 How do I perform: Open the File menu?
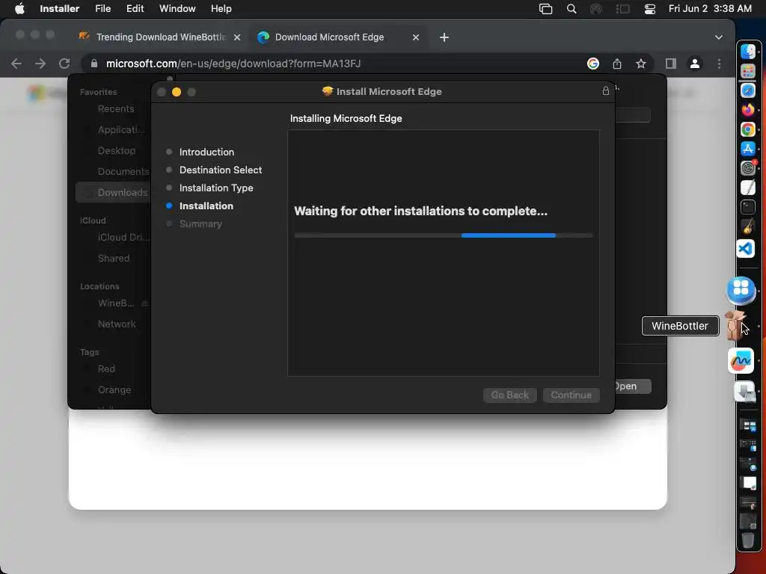click(x=102, y=9)
